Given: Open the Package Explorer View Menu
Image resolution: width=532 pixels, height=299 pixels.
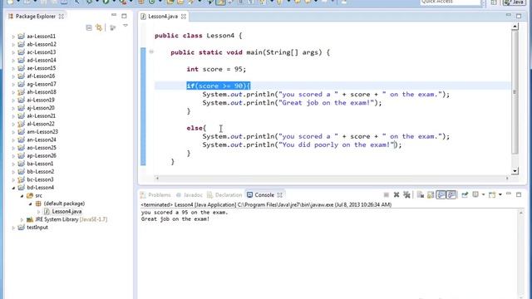Looking at the screenshot, I should [x=126, y=26].
